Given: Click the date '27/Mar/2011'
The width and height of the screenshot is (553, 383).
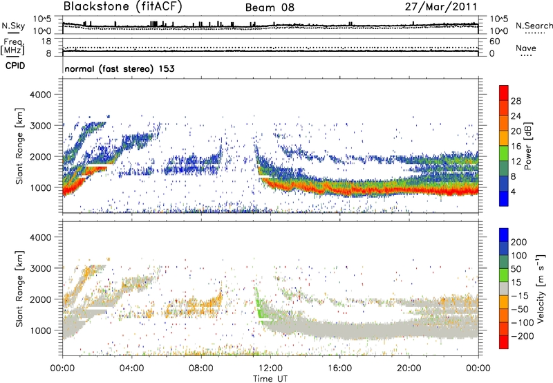Looking at the screenshot, I should click(x=441, y=7).
